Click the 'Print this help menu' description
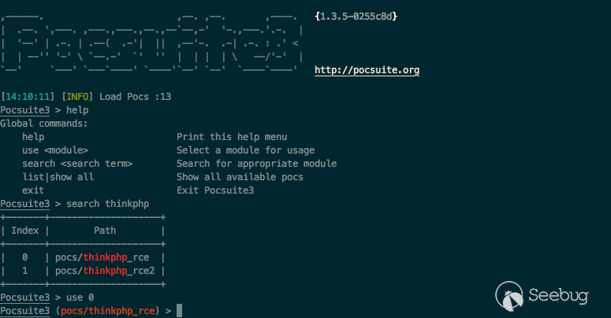The height and width of the screenshot is (318, 611). [232, 137]
